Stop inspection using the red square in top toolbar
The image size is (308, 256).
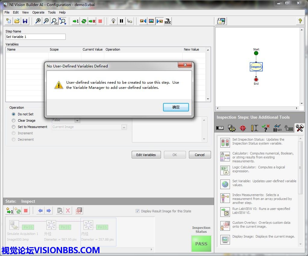[100, 21]
